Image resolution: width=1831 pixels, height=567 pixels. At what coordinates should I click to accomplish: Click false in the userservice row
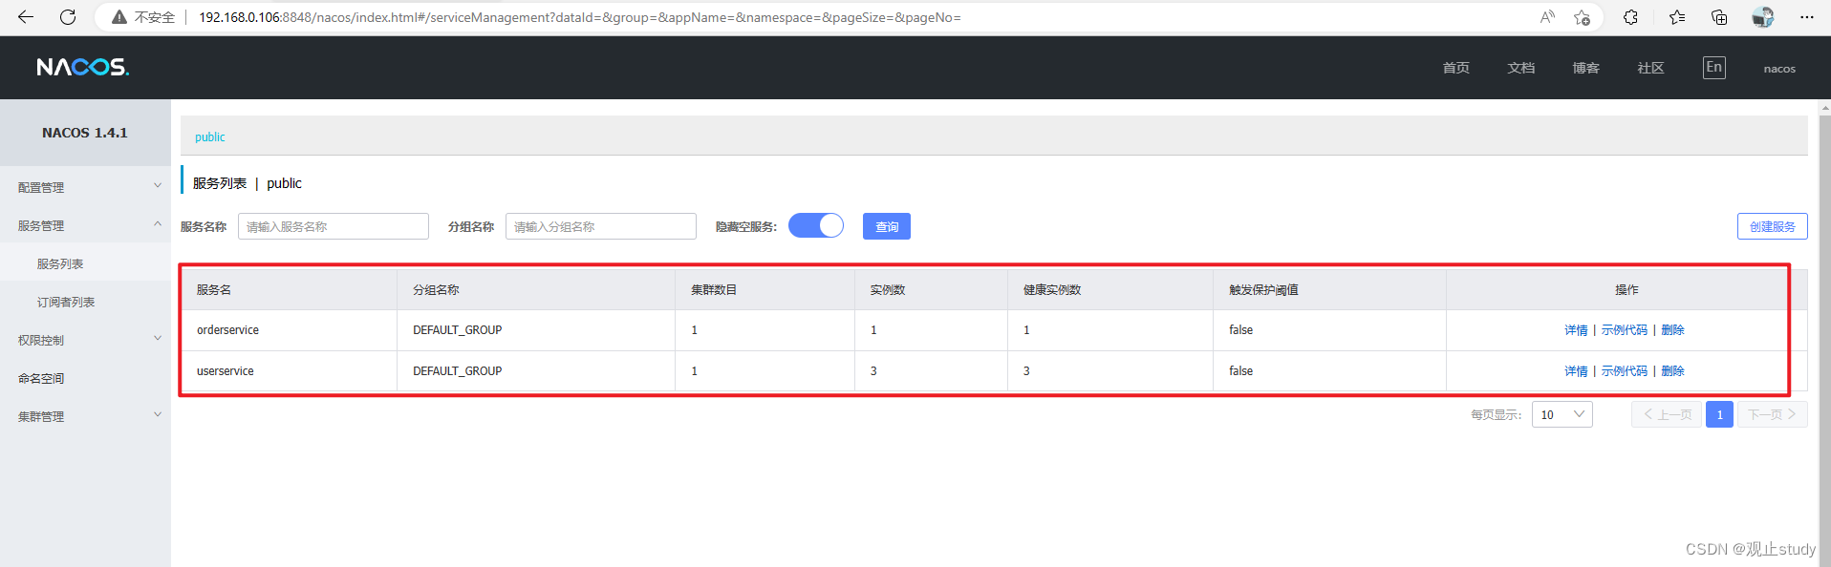pos(1240,371)
